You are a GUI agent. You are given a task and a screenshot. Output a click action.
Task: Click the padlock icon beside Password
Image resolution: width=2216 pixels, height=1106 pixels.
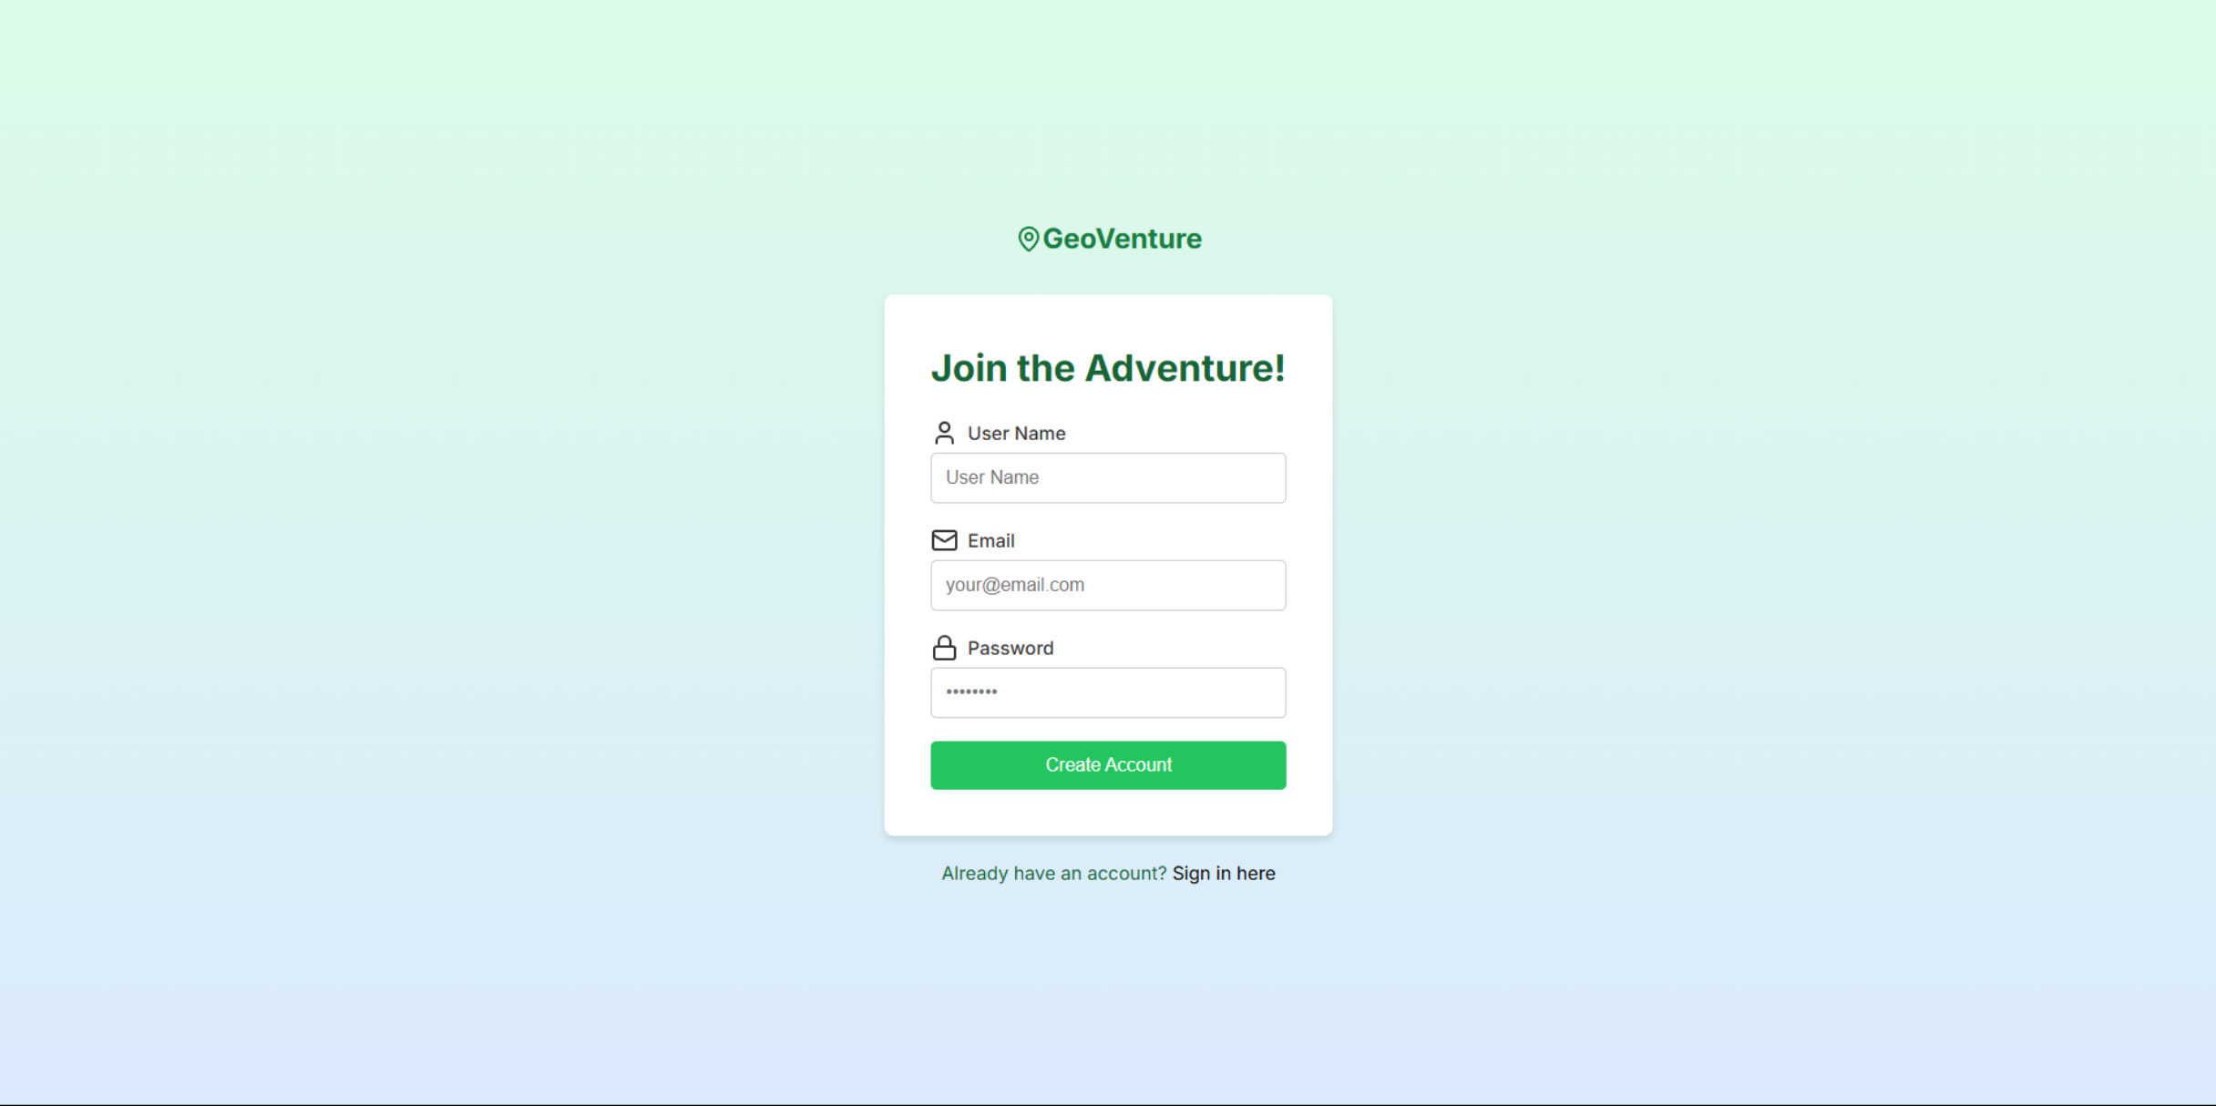coord(944,648)
